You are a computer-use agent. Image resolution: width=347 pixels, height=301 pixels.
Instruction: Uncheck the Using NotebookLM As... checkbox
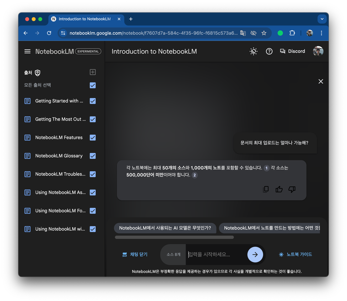point(93,193)
